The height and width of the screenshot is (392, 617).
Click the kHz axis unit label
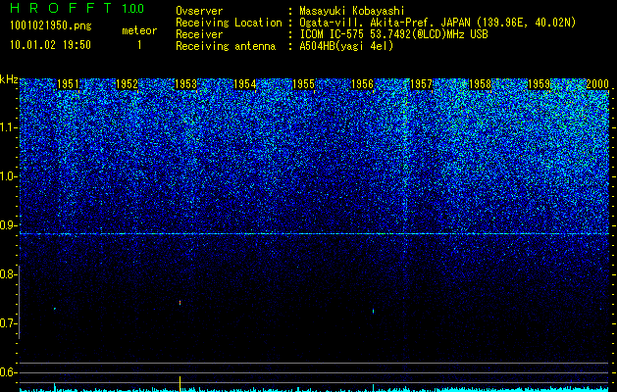click(x=9, y=79)
